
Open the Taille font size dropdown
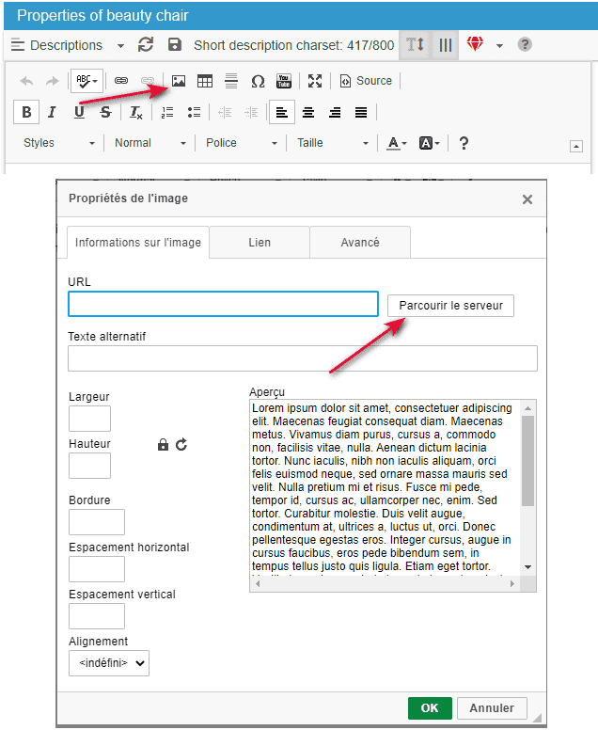click(332, 143)
